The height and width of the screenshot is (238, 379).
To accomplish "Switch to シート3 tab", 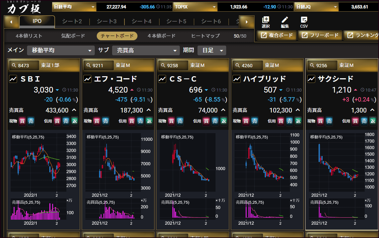I will (x=107, y=21).
